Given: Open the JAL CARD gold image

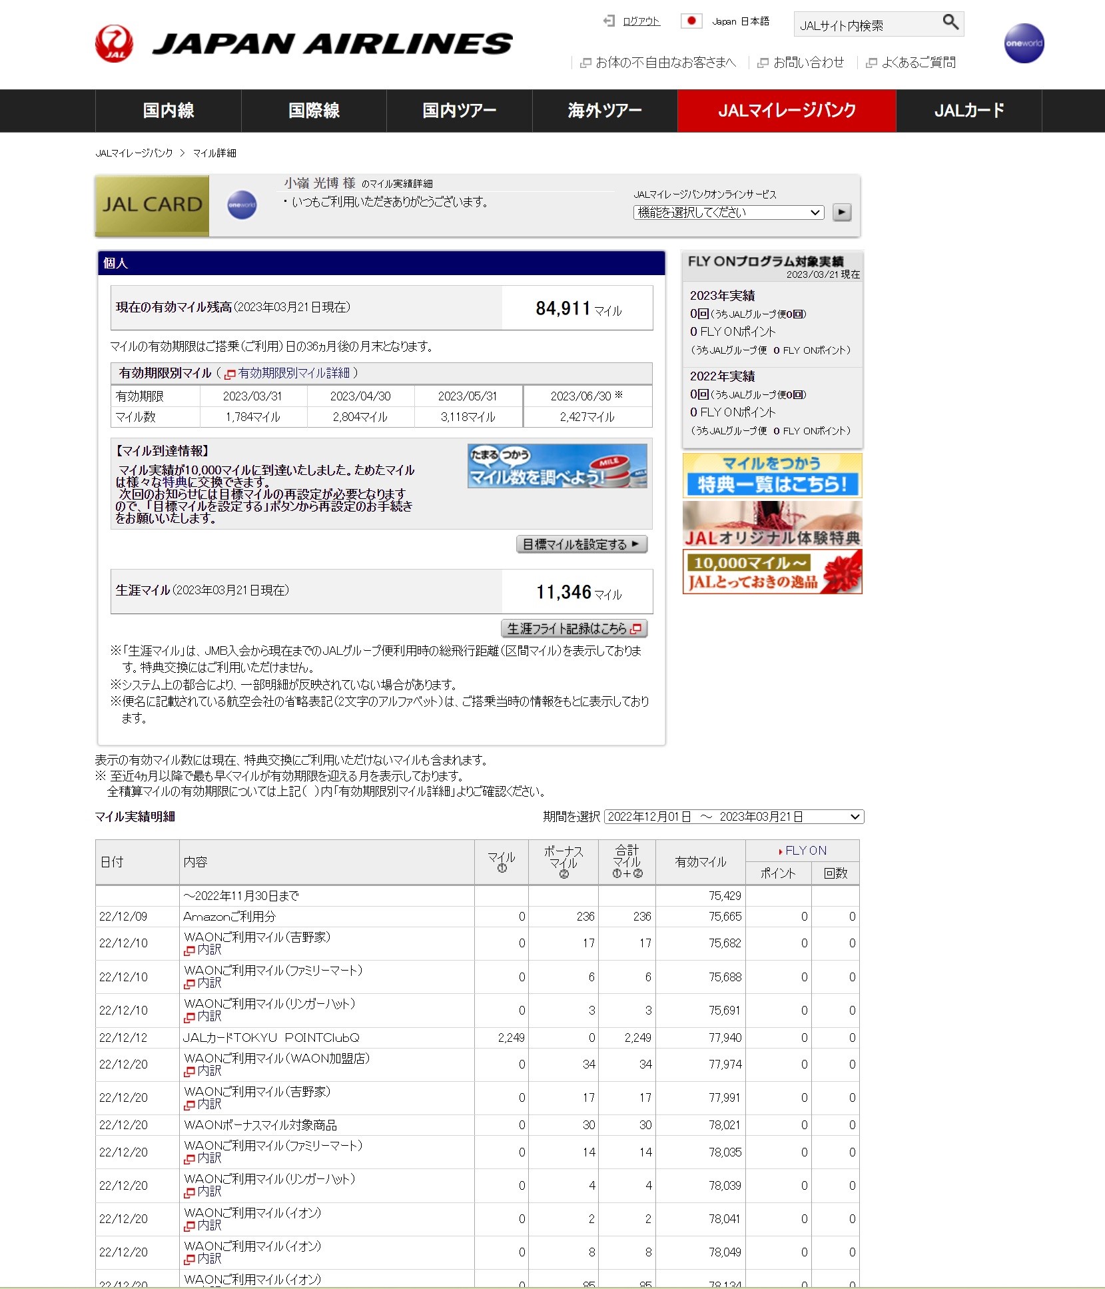Looking at the screenshot, I should click(x=152, y=205).
